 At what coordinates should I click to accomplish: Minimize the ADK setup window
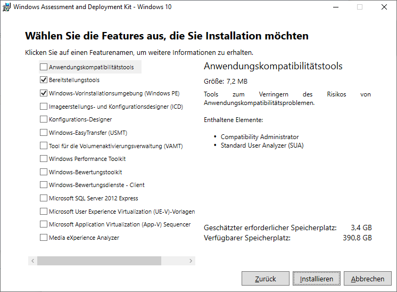click(336, 7)
